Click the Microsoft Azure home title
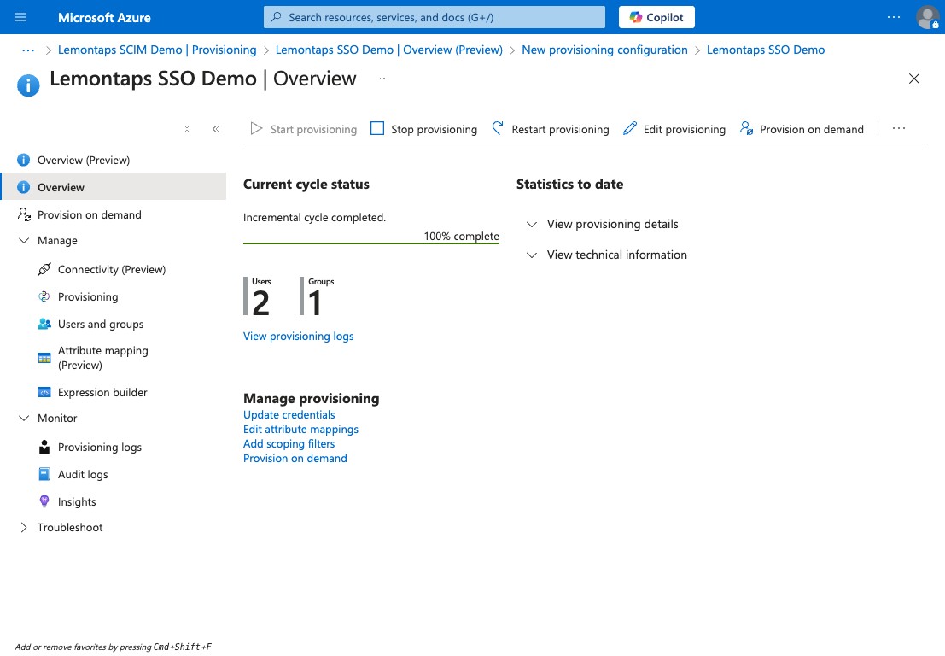The height and width of the screenshot is (656, 945). click(x=104, y=17)
